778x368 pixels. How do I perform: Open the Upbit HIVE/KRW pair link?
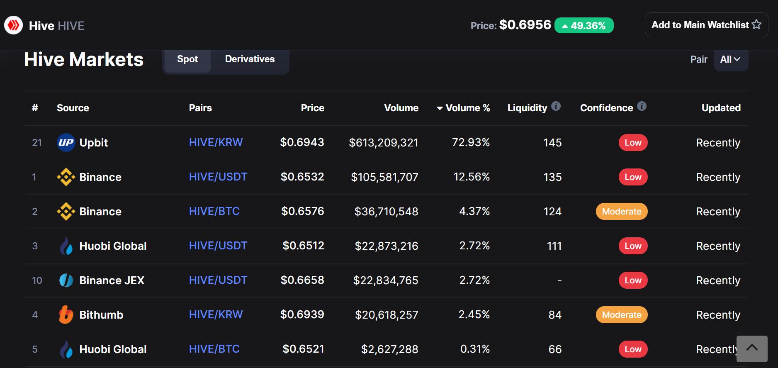click(216, 142)
